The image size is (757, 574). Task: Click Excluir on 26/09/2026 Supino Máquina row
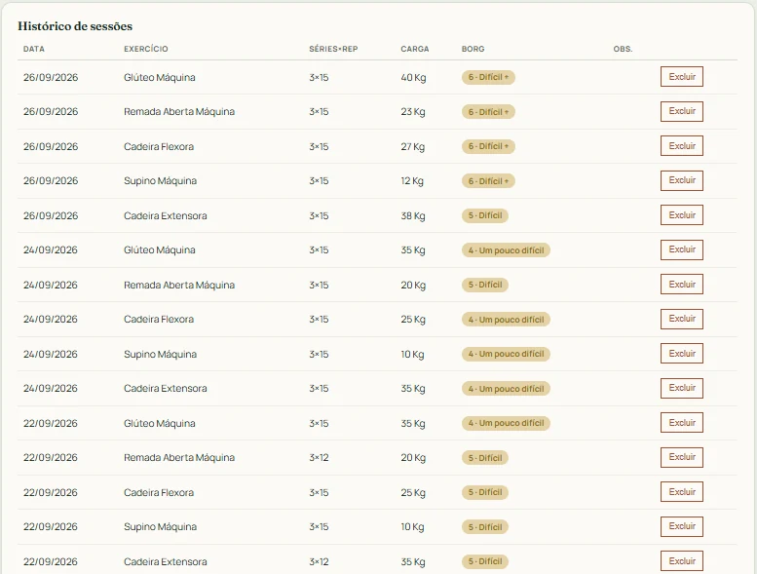tap(682, 180)
